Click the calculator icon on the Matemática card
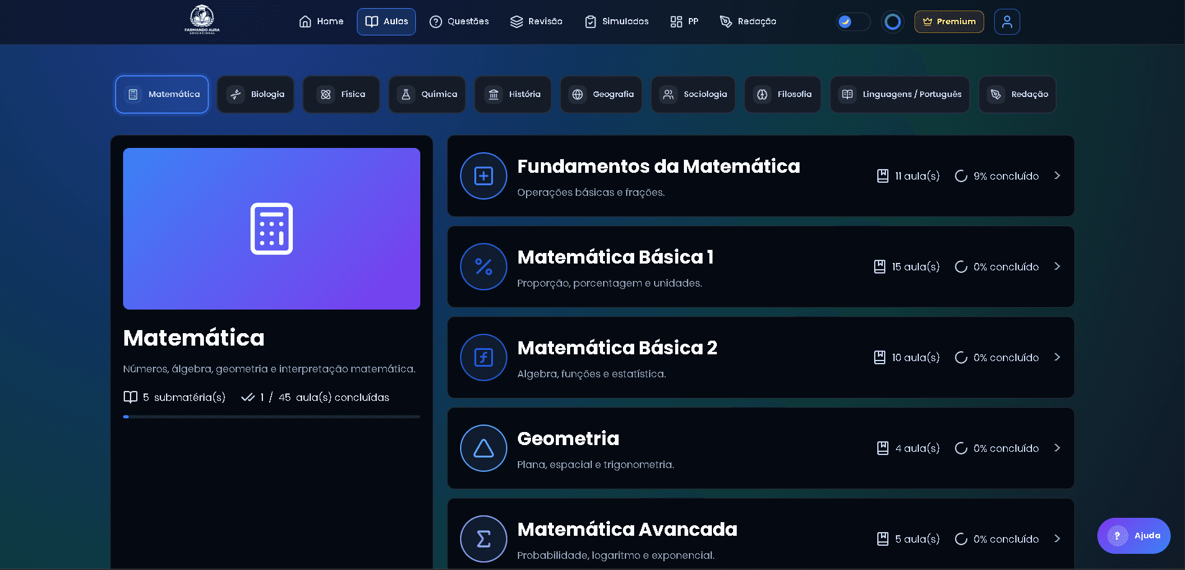The height and width of the screenshot is (570, 1185). [271, 228]
